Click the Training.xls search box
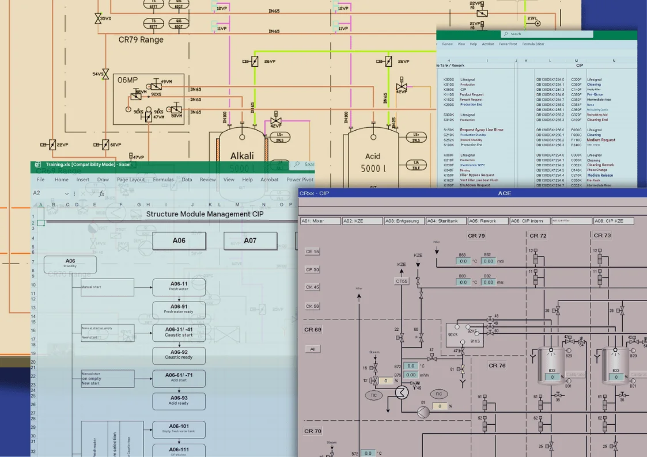 (x=302, y=165)
